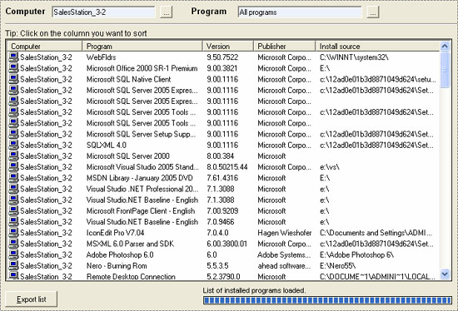This screenshot has height=311, width=458.
Task: Click install source E:\Adobe Photoshop 6\
Action: (356, 255)
